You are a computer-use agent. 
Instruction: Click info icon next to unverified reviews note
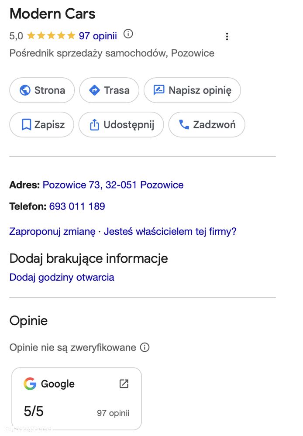point(145,347)
